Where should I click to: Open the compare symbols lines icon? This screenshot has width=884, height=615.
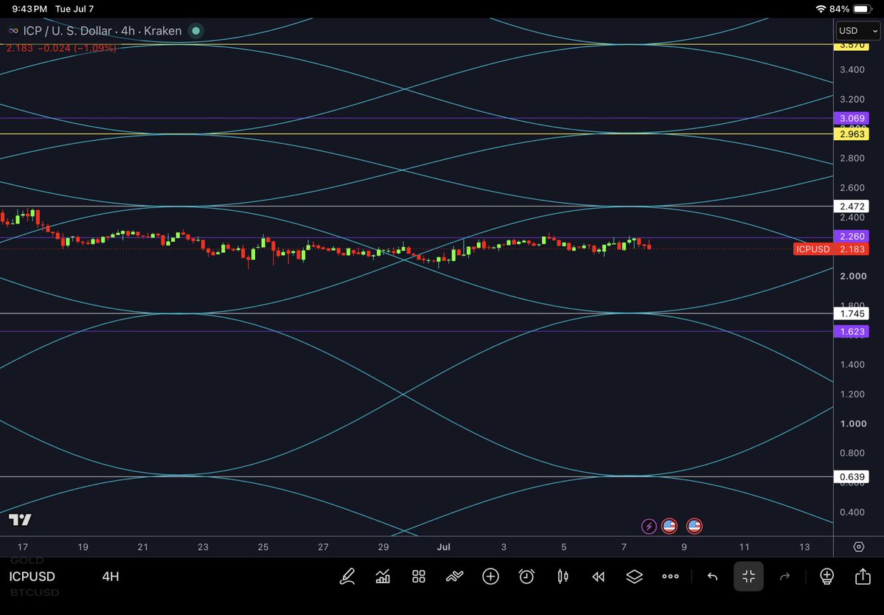tap(454, 576)
